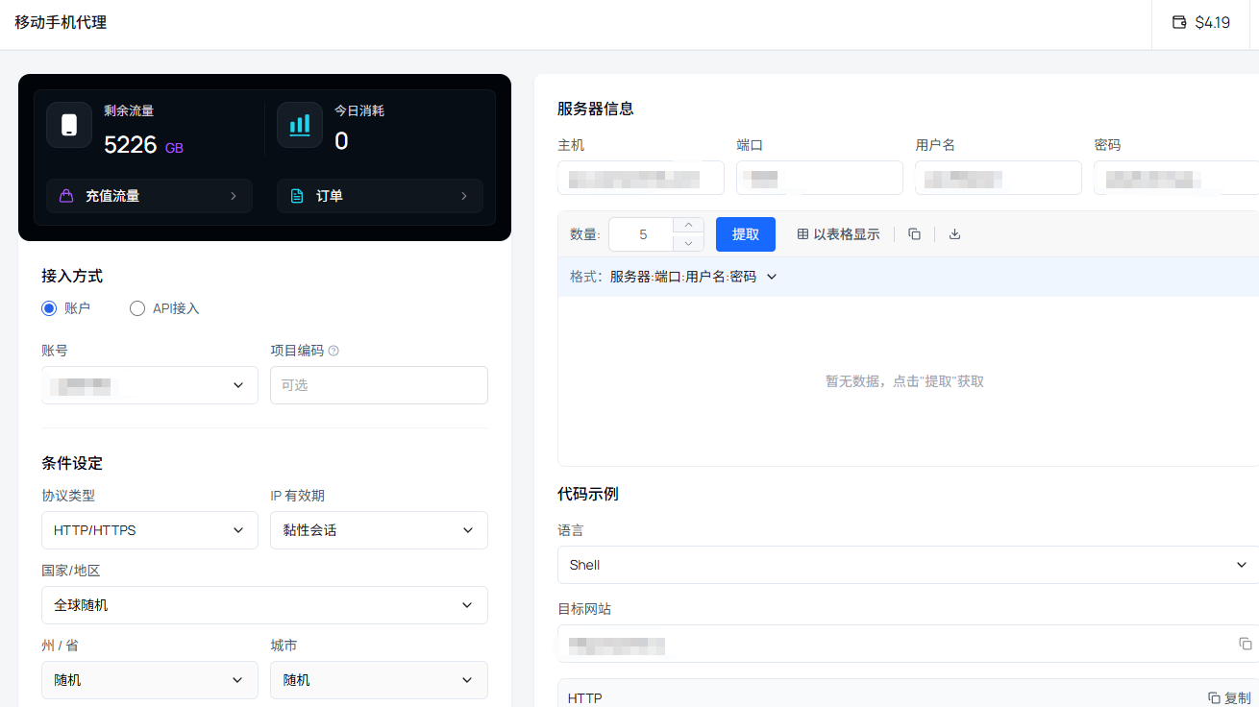
Task: Click the download icon in extraction toolbar
Action: (x=954, y=234)
